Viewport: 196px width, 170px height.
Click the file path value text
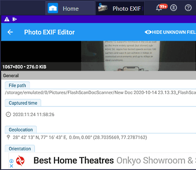[x=101, y=92]
